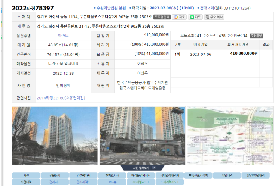Open the 매각물건명세서 tab
278x186 pixels.
point(141,175)
